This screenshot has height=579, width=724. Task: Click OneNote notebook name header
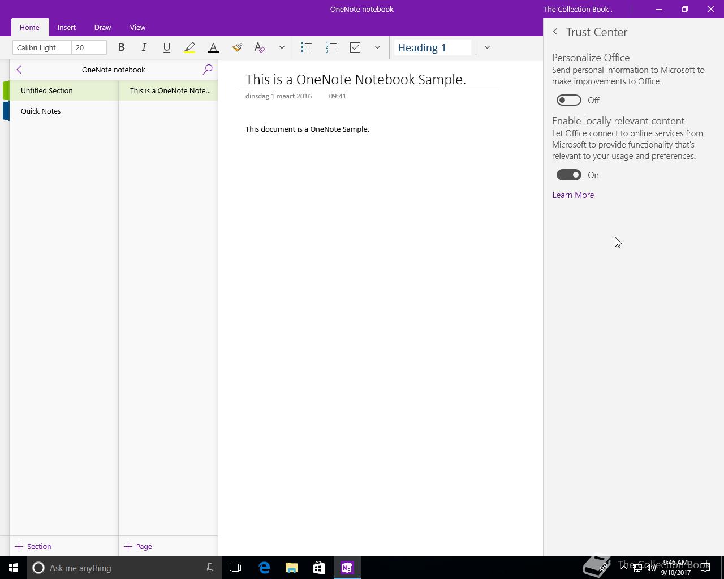tap(114, 70)
